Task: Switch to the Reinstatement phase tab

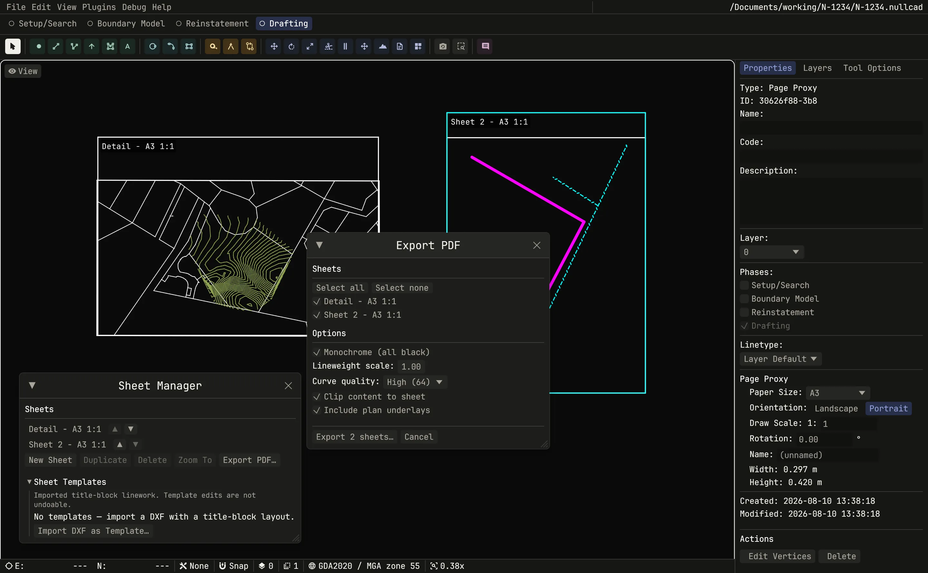Action: click(212, 23)
